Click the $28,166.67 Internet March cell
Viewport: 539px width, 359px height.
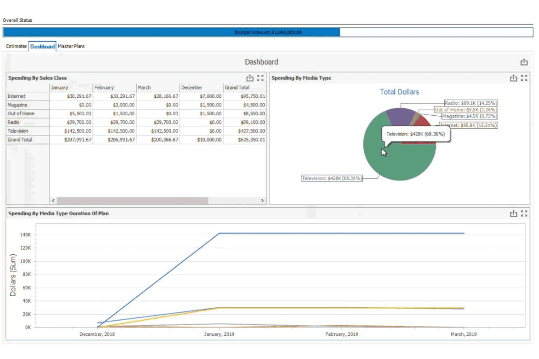click(x=158, y=96)
